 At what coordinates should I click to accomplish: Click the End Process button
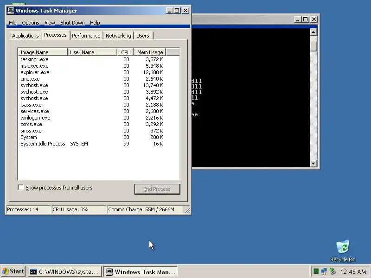(x=157, y=189)
